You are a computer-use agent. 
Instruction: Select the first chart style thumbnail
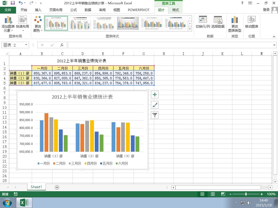click(56, 23)
